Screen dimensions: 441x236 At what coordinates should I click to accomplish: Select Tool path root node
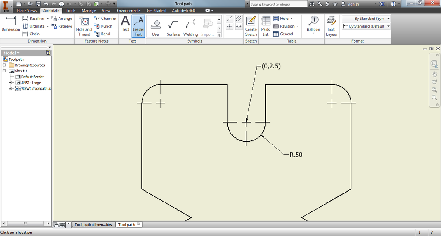pos(13,59)
